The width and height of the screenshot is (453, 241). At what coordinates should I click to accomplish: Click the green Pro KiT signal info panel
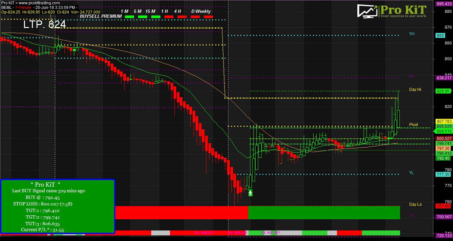point(58,207)
